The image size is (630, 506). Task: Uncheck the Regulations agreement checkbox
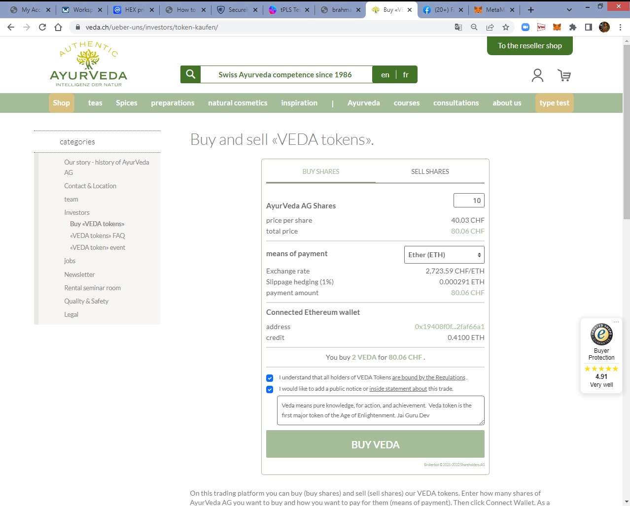(x=270, y=378)
